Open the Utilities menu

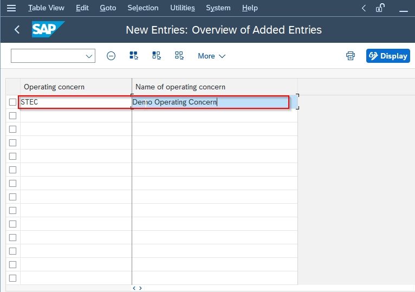point(183,8)
